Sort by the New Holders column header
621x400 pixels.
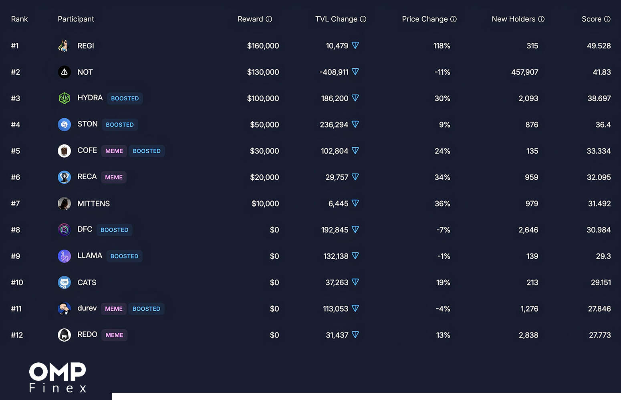click(514, 19)
